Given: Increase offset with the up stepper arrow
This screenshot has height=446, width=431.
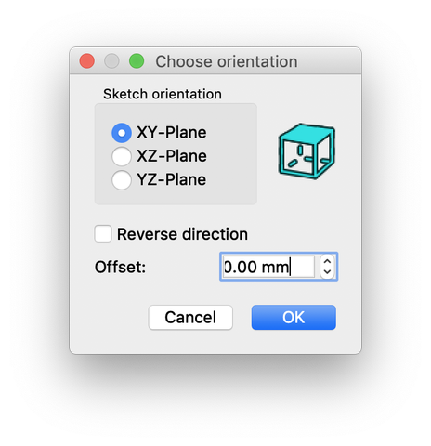Looking at the screenshot, I should coord(327,261).
